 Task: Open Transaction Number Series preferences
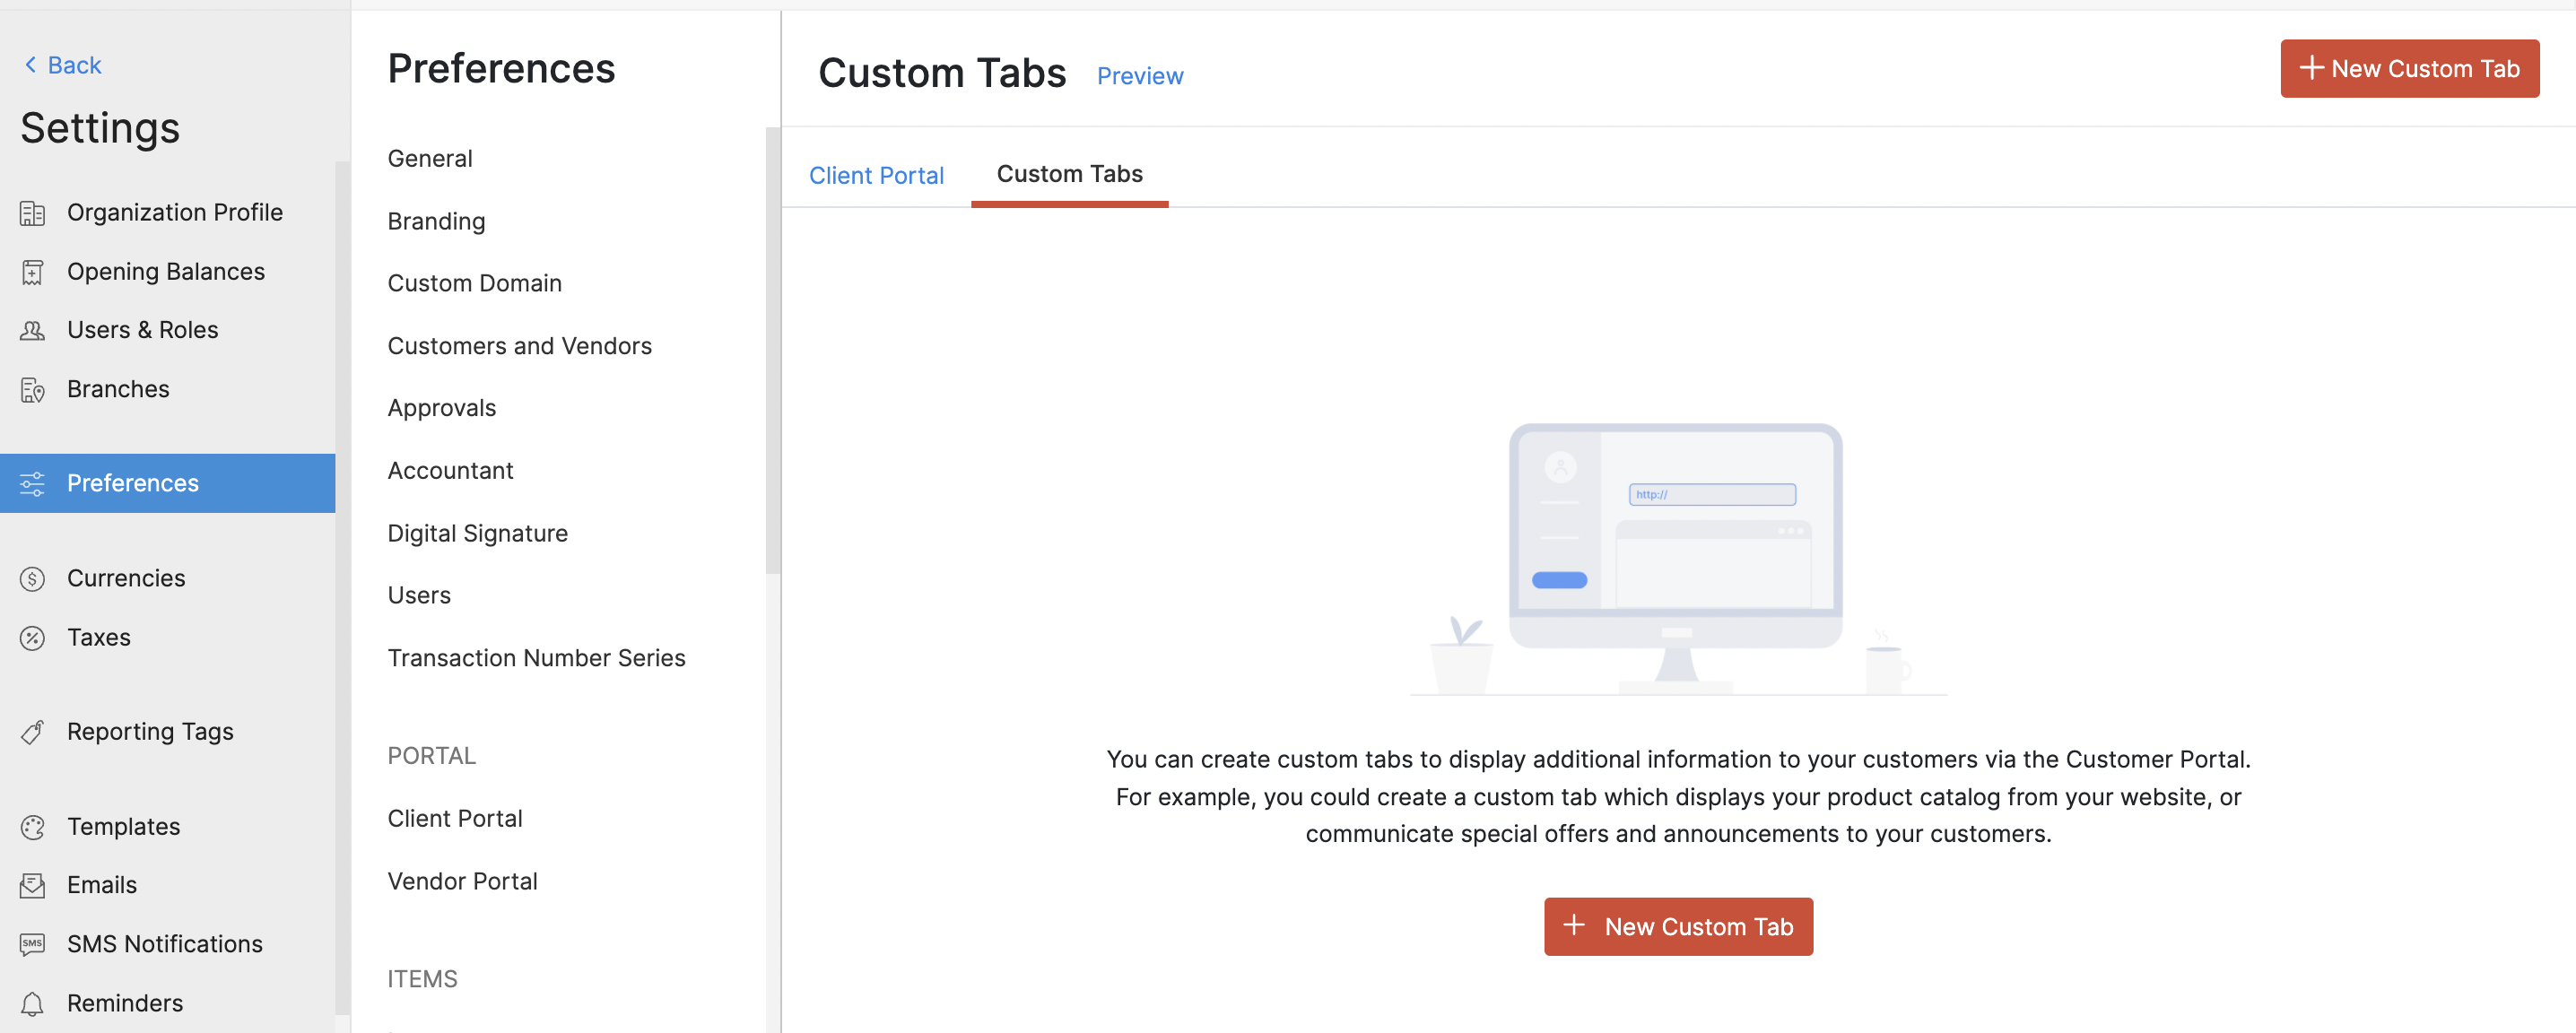click(536, 658)
